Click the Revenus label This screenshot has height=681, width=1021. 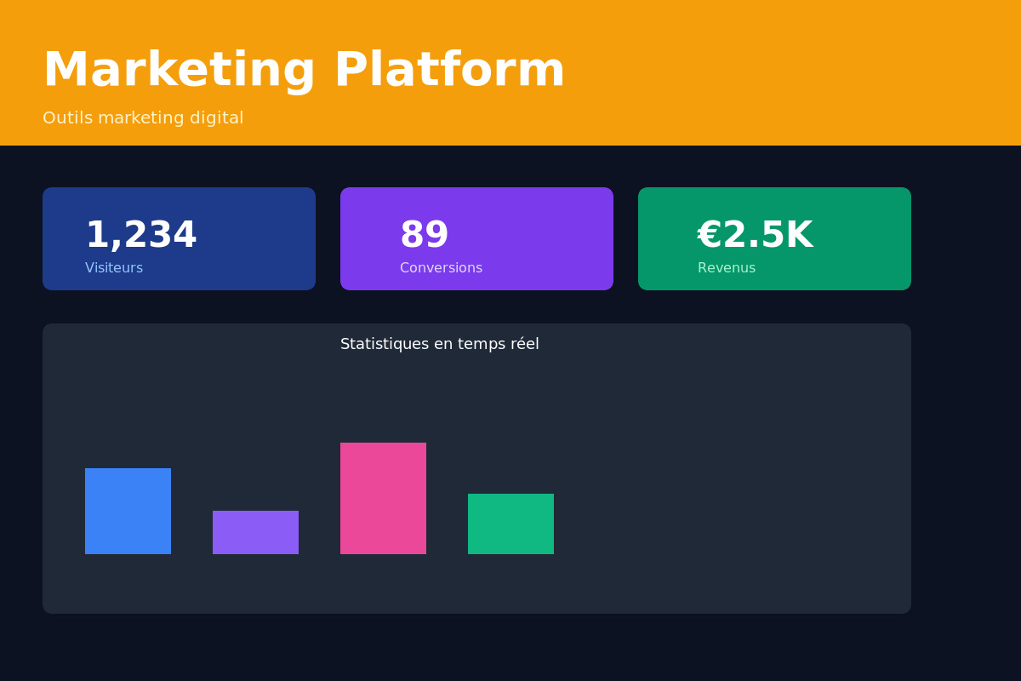pyautogui.click(x=727, y=267)
